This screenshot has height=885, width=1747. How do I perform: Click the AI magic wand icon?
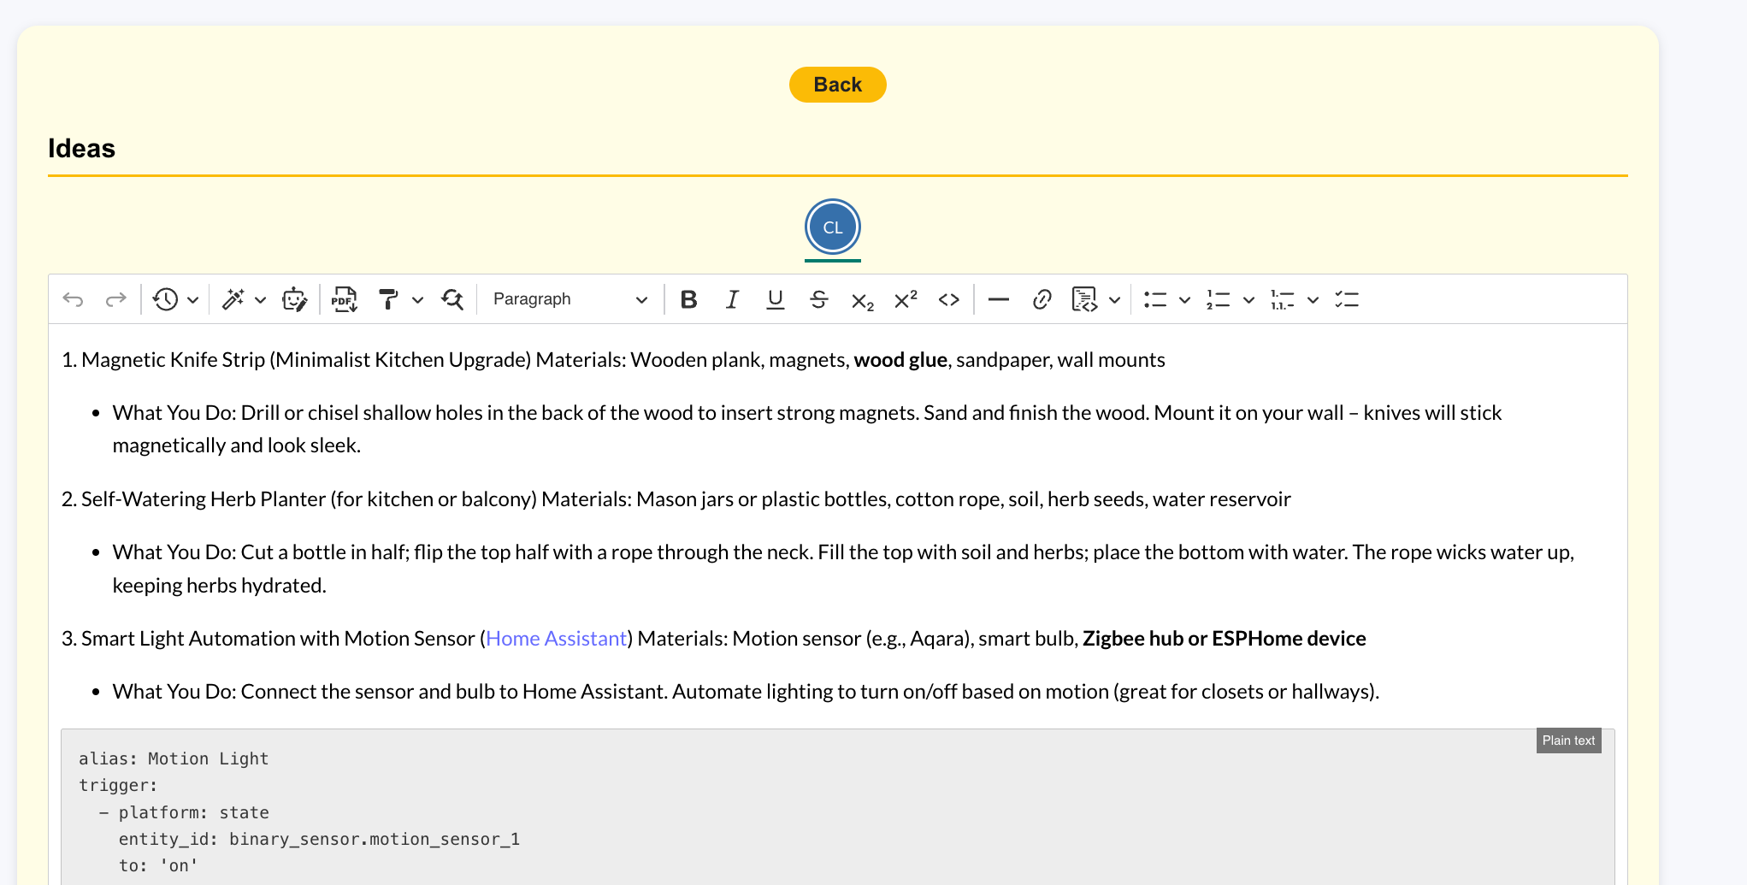(x=233, y=299)
